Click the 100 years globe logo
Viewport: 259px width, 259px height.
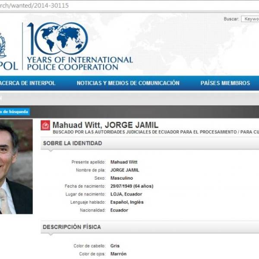[x=57, y=38]
